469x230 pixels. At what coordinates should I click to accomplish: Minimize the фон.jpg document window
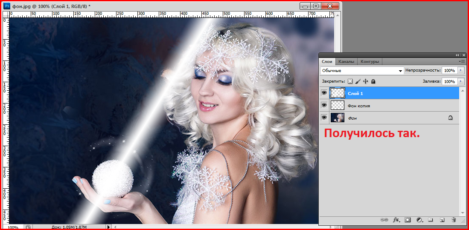306,6
